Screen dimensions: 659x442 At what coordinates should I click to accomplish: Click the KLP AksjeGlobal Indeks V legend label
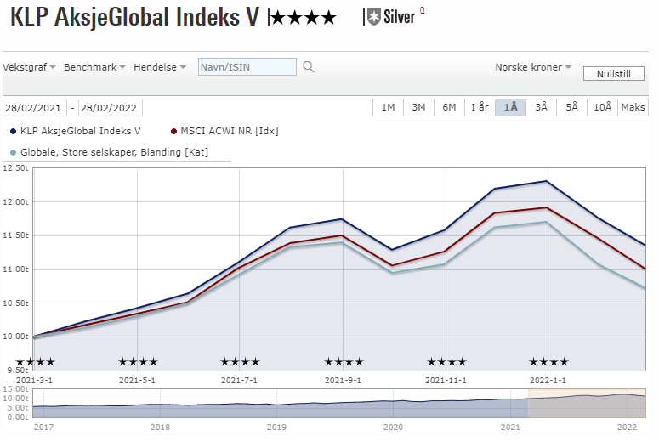click(80, 131)
